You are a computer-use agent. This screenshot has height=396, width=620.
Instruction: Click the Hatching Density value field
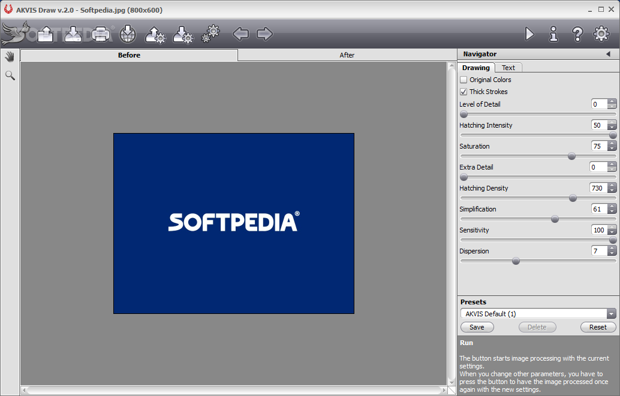pos(598,188)
